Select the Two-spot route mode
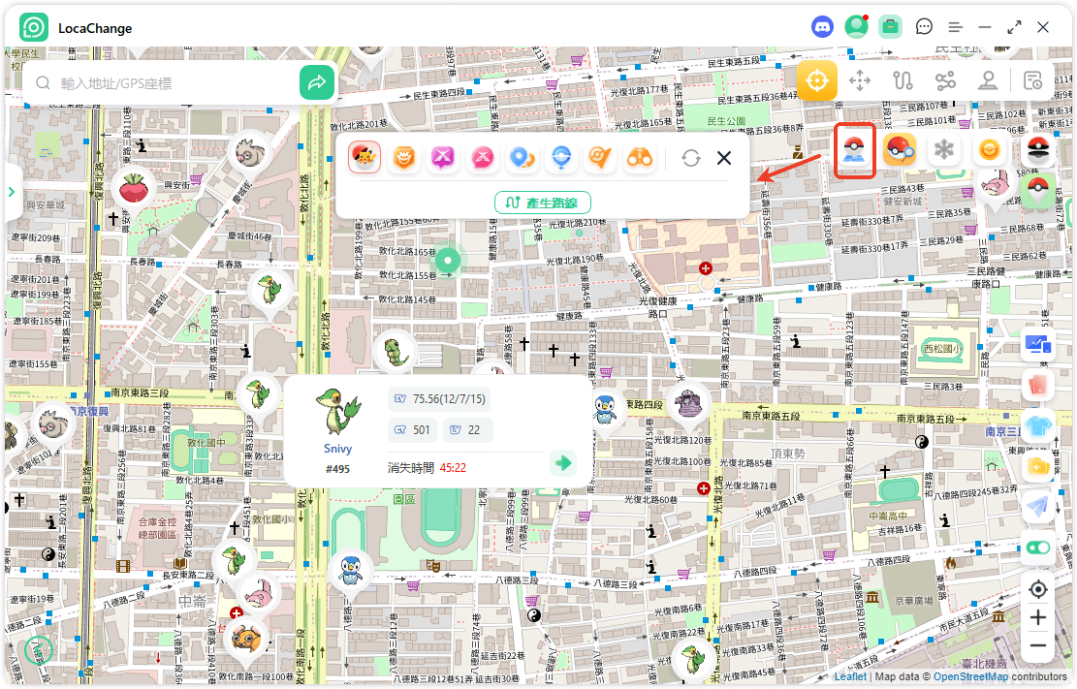Viewport: 1077px width, 689px height. click(903, 80)
